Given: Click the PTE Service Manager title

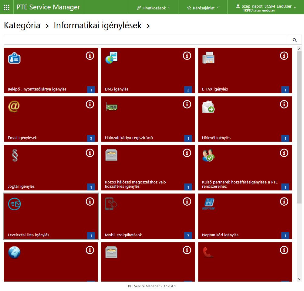Looking at the screenshot, I should point(48,7).
